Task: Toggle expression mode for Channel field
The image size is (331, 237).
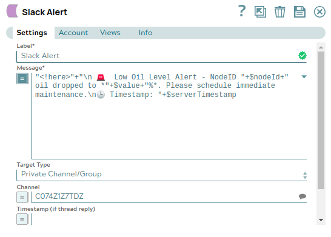Action: tap(22, 198)
